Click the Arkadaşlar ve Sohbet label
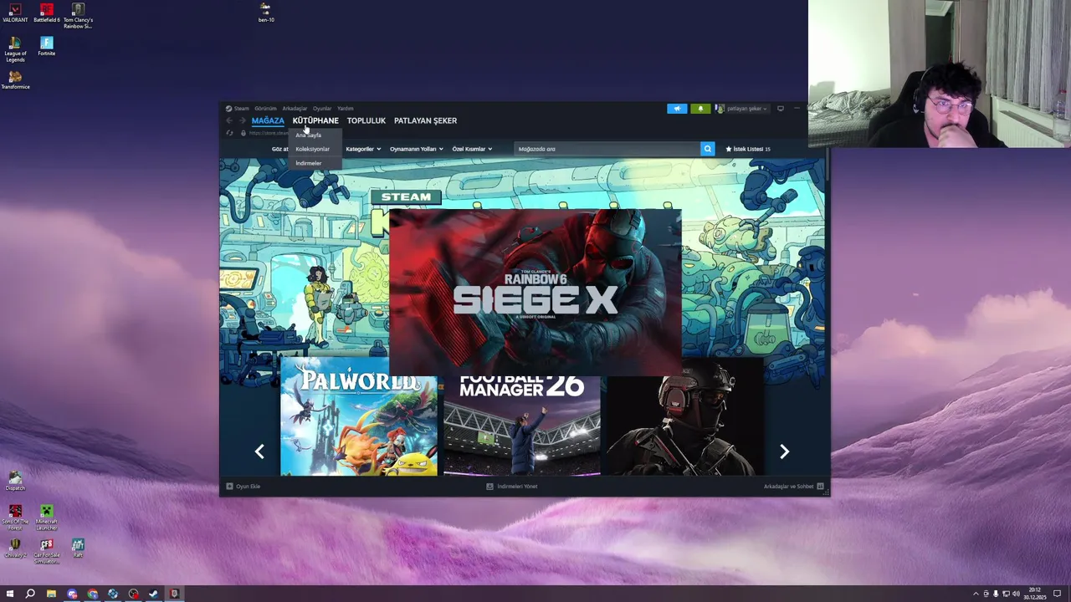Viewport: 1071px width, 602px height. [788, 486]
